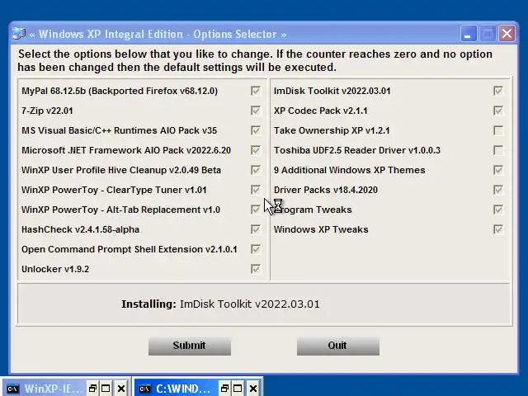Screen dimensions: 528x396
Task: Click the 'Windows XP Tweaks' label
Action: (x=321, y=229)
